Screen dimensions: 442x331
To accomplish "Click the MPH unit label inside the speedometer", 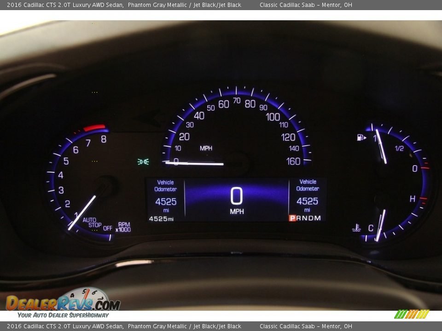I will 206,148.
